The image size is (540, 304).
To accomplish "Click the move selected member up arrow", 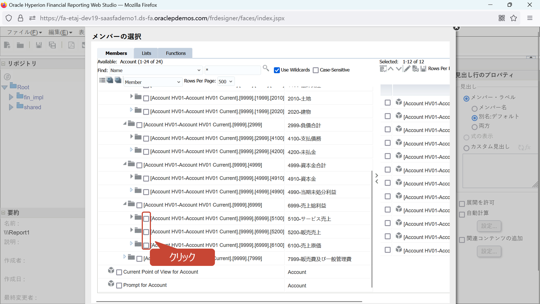I will tap(391, 69).
